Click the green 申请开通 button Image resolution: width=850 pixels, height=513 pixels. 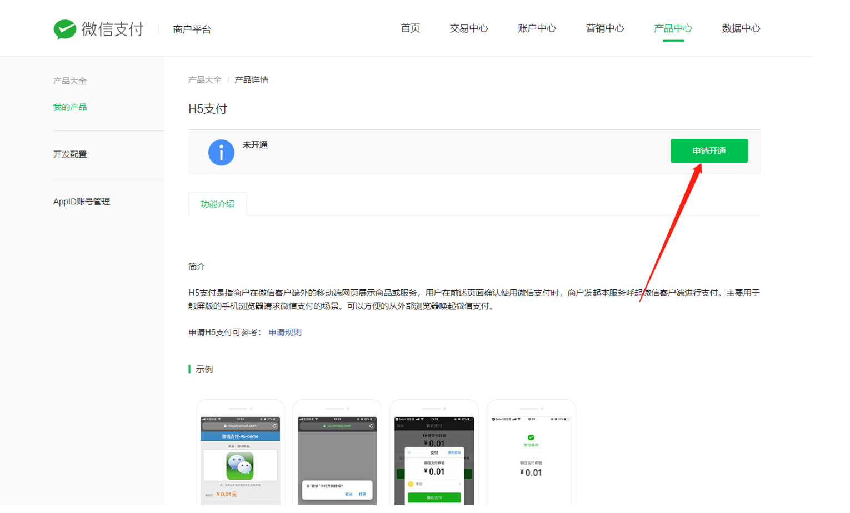pyautogui.click(x=709, y=150)
